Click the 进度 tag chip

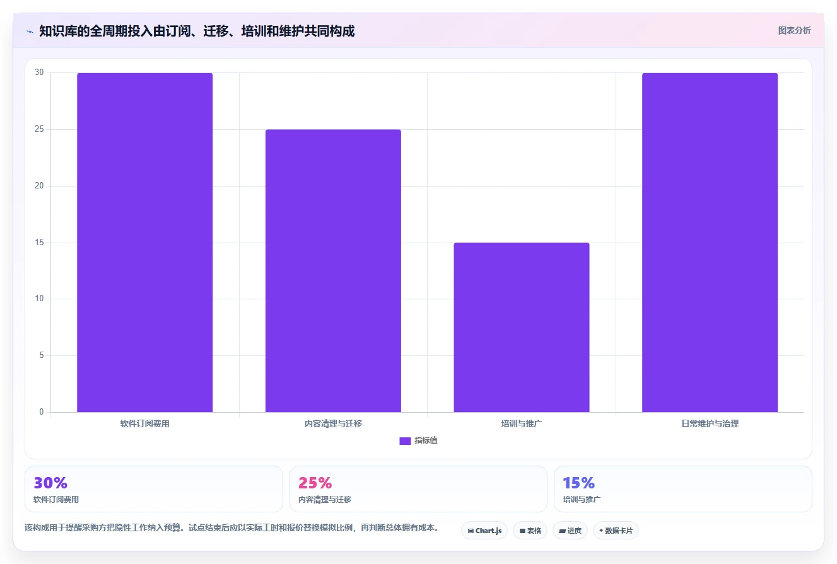[570, 531]
